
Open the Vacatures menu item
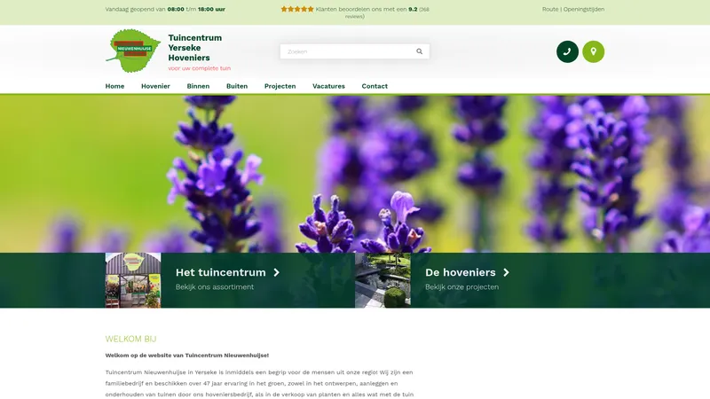[x=328, y=86]
